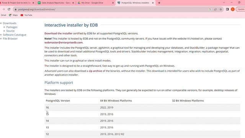Open Source in the sidebar
Image resolution: width=245 pixels, height=138 pixels.
point(10,31)
